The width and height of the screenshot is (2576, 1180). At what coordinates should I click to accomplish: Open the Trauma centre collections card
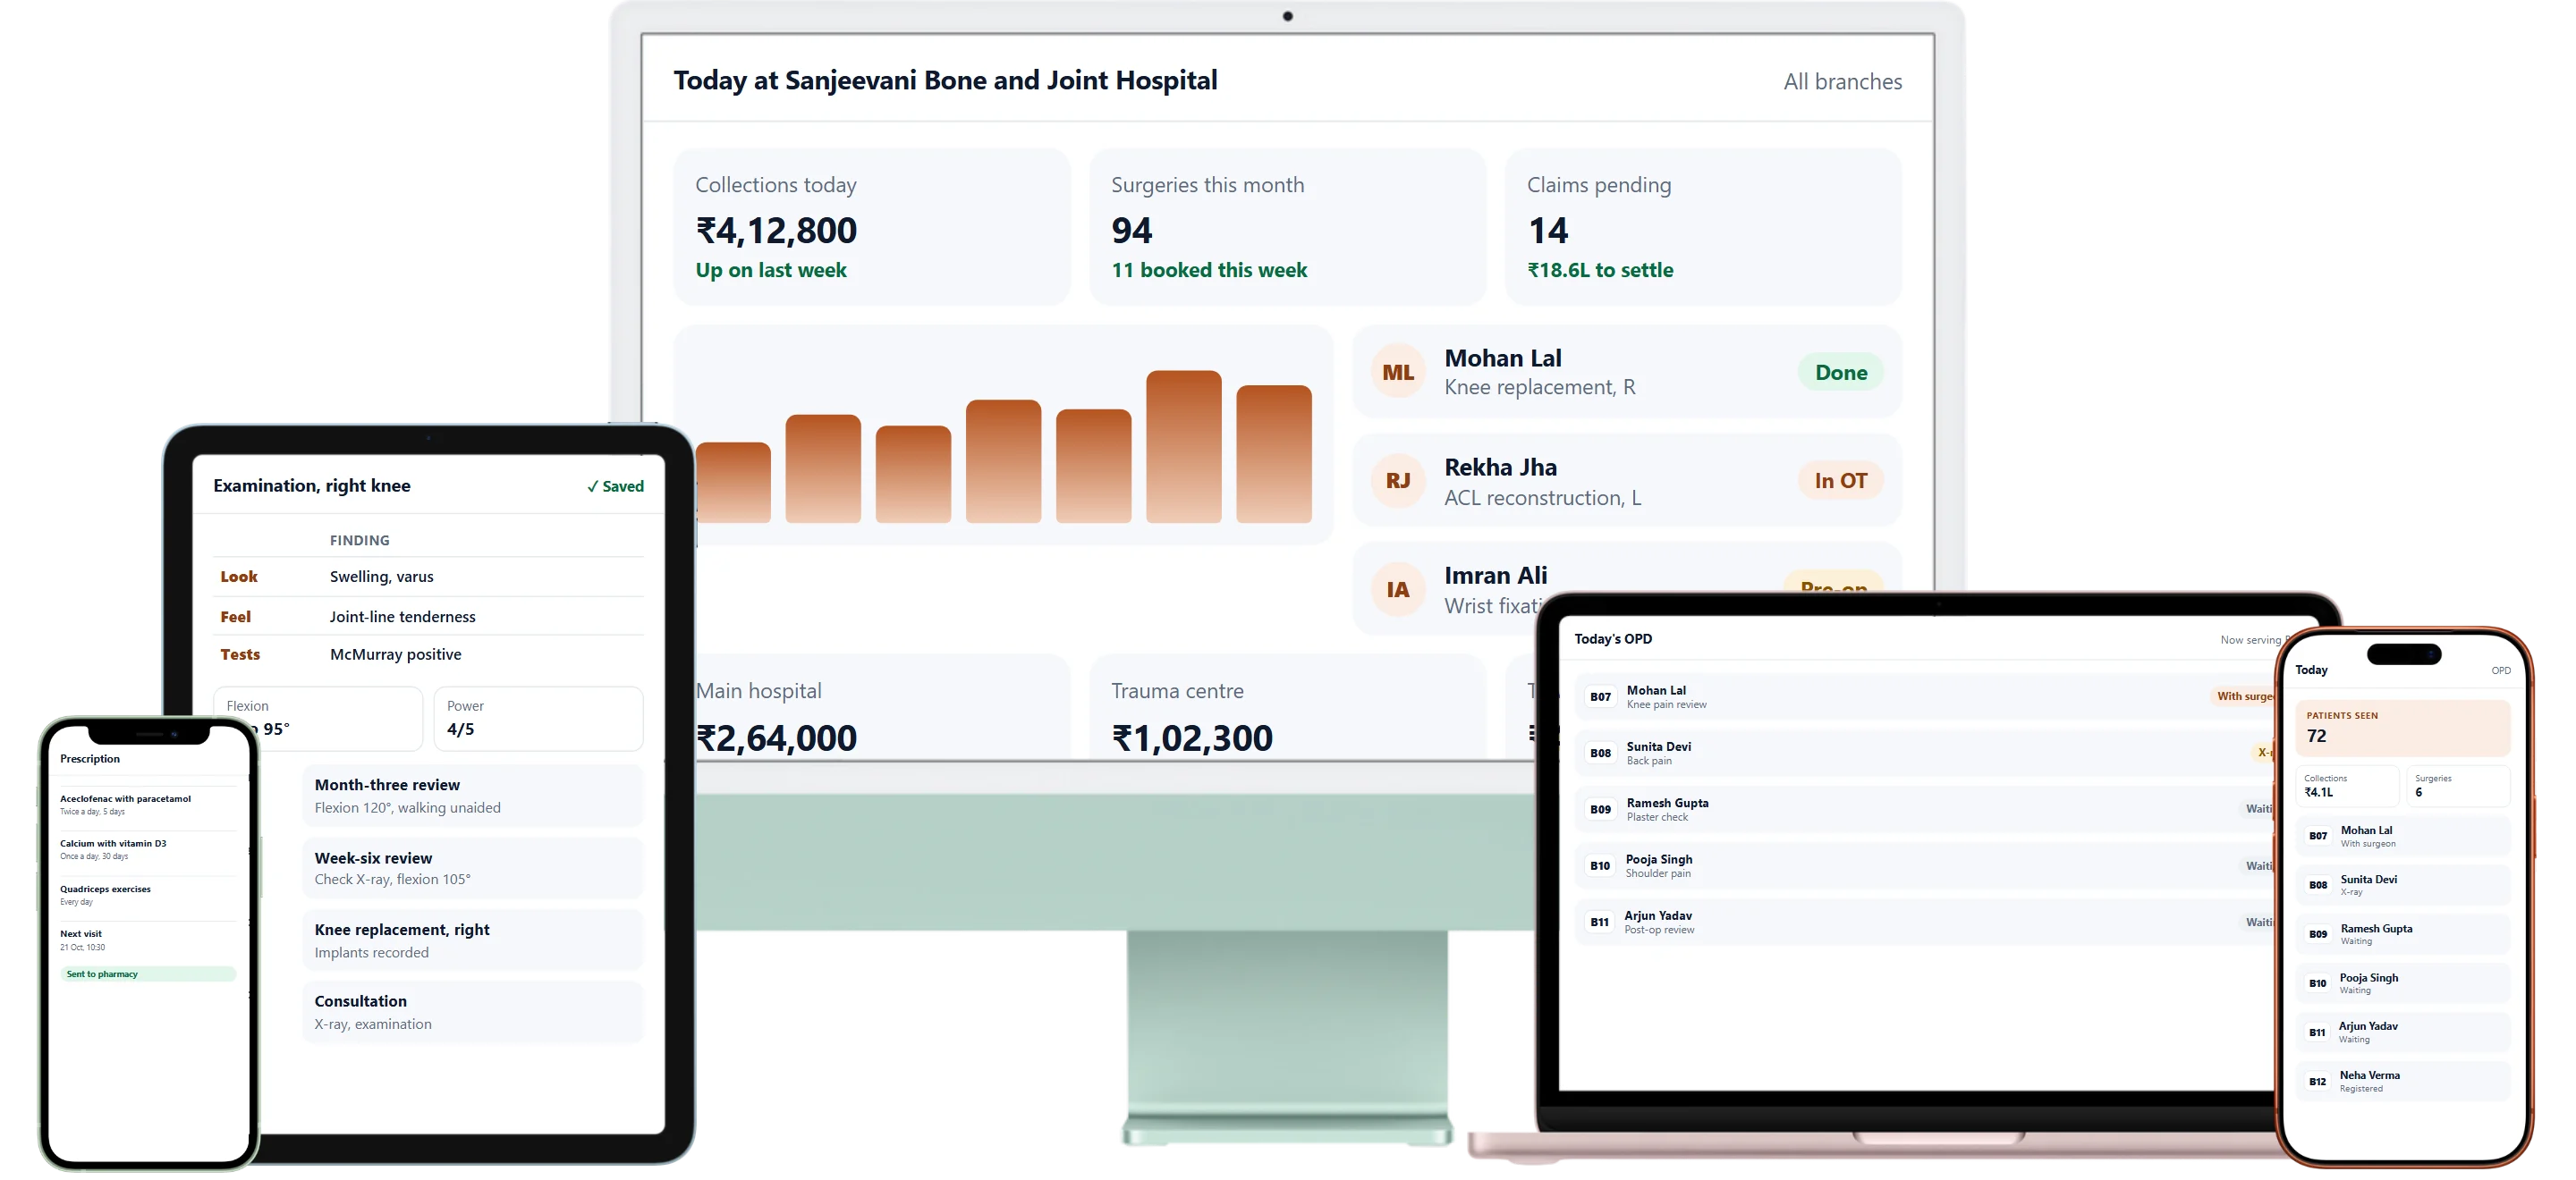click(x=1287, y=708)
